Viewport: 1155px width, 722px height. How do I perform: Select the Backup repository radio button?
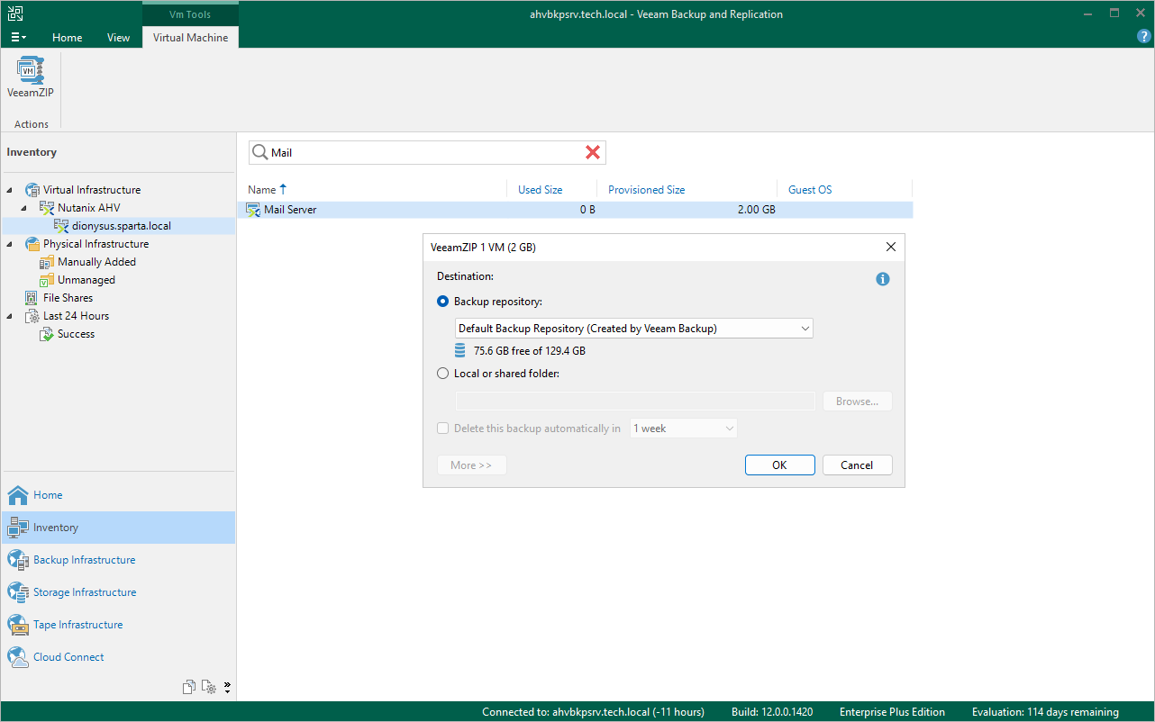pos(442,302)
